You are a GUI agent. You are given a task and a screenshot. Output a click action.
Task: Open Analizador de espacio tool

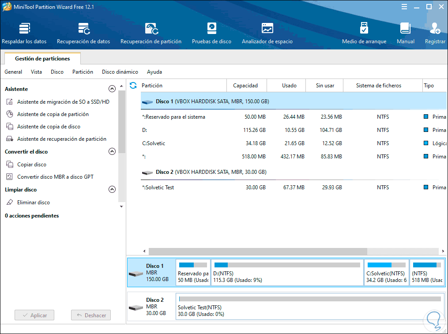click(267, 33)
